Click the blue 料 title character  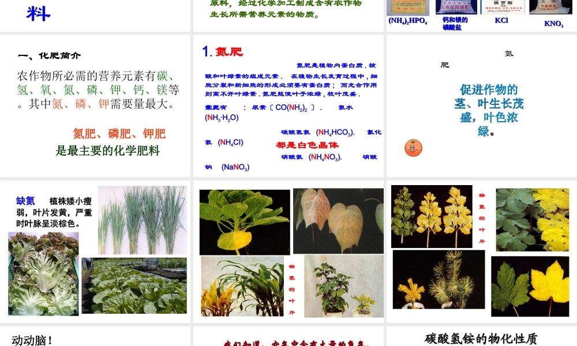[38, 14]
